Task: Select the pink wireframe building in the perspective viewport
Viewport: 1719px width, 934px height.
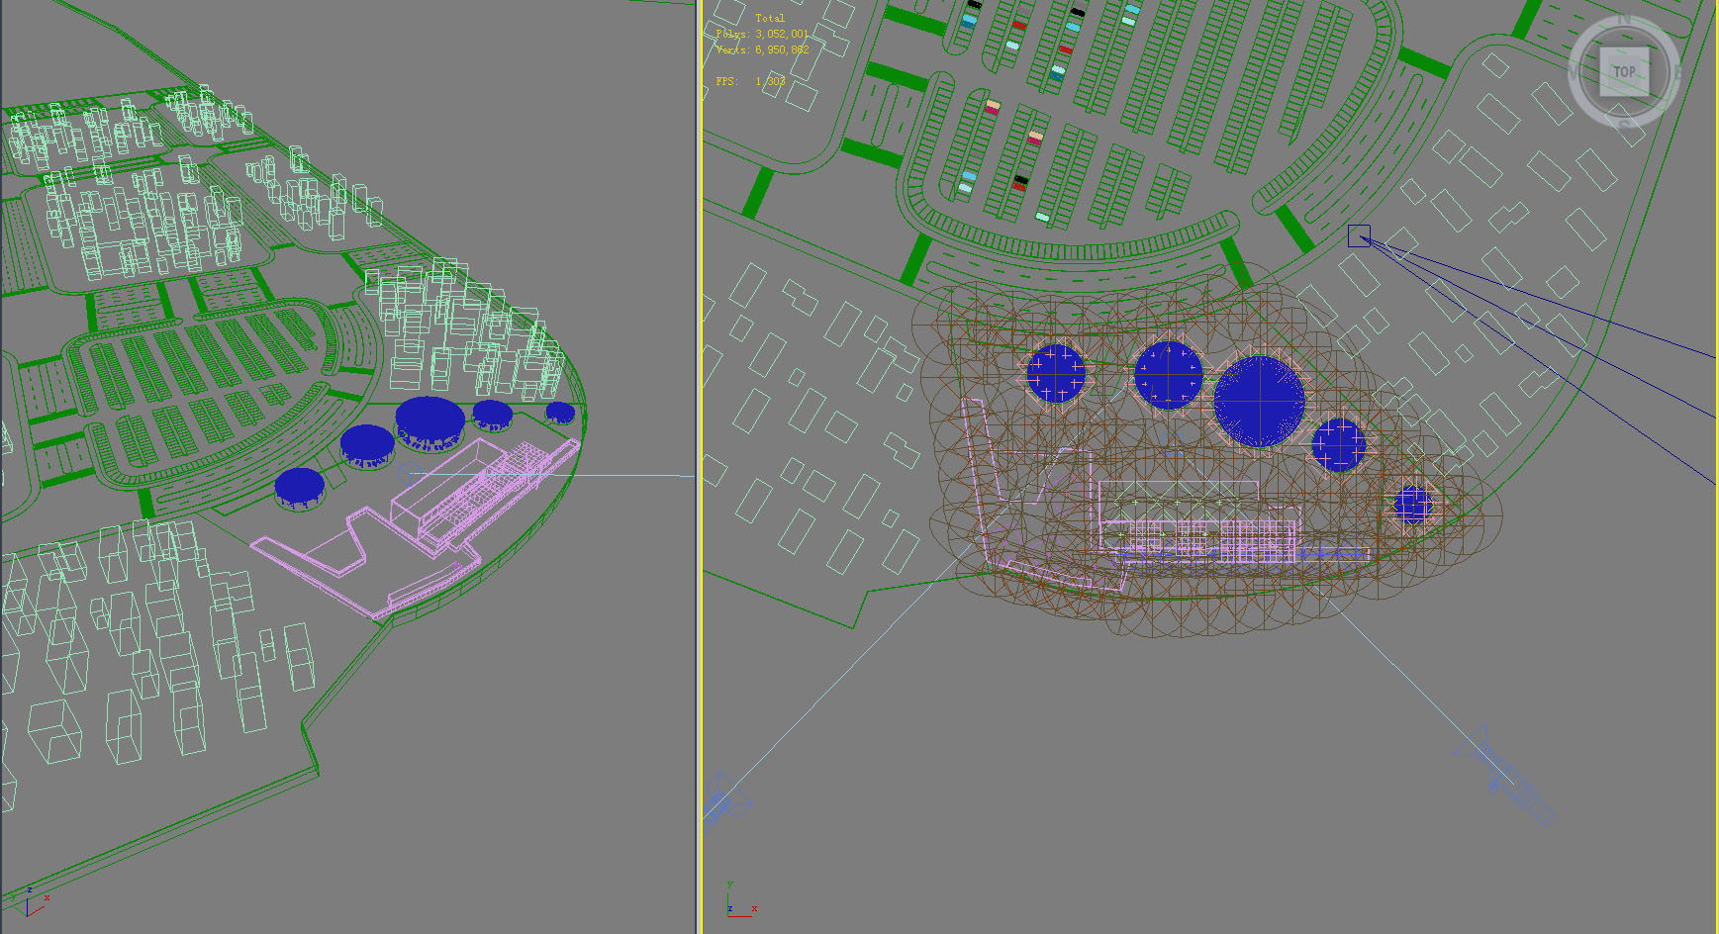Action: [x=416, y=529]
